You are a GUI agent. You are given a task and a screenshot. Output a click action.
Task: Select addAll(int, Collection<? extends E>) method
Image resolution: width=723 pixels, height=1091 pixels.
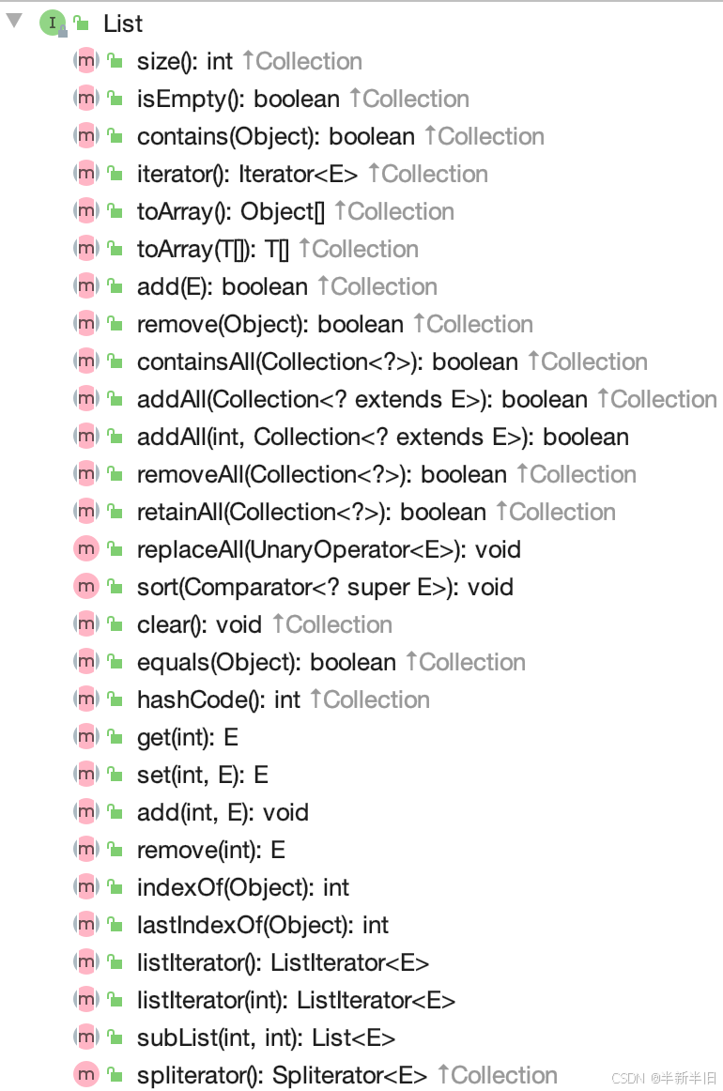383,437
